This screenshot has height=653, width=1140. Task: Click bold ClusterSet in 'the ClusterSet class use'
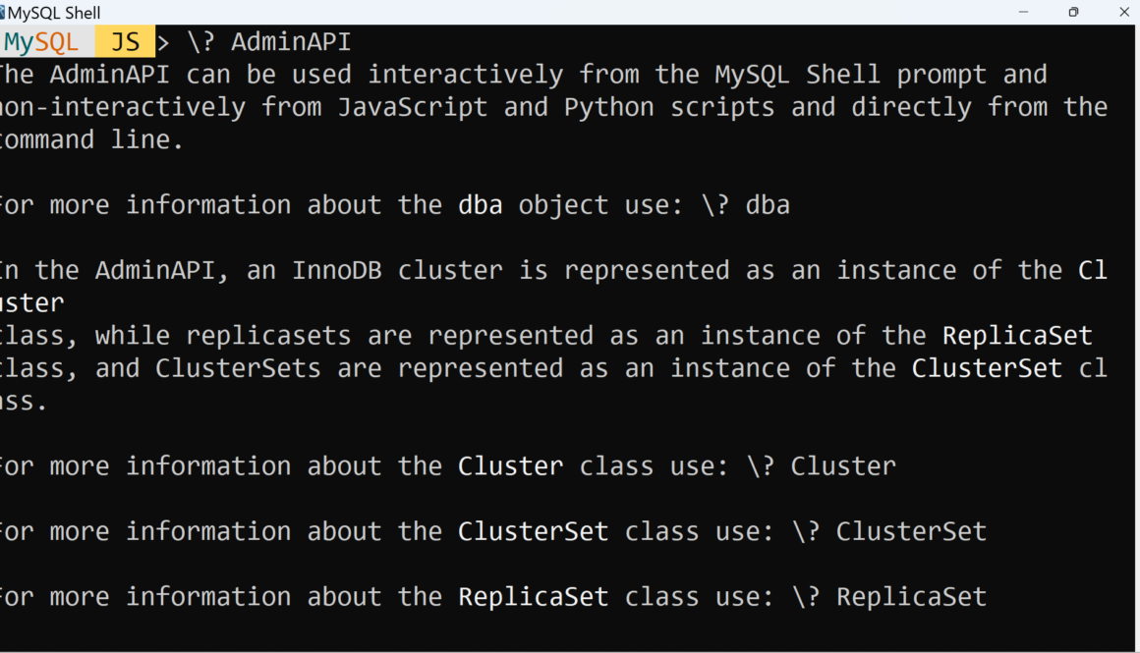(533, 531)
